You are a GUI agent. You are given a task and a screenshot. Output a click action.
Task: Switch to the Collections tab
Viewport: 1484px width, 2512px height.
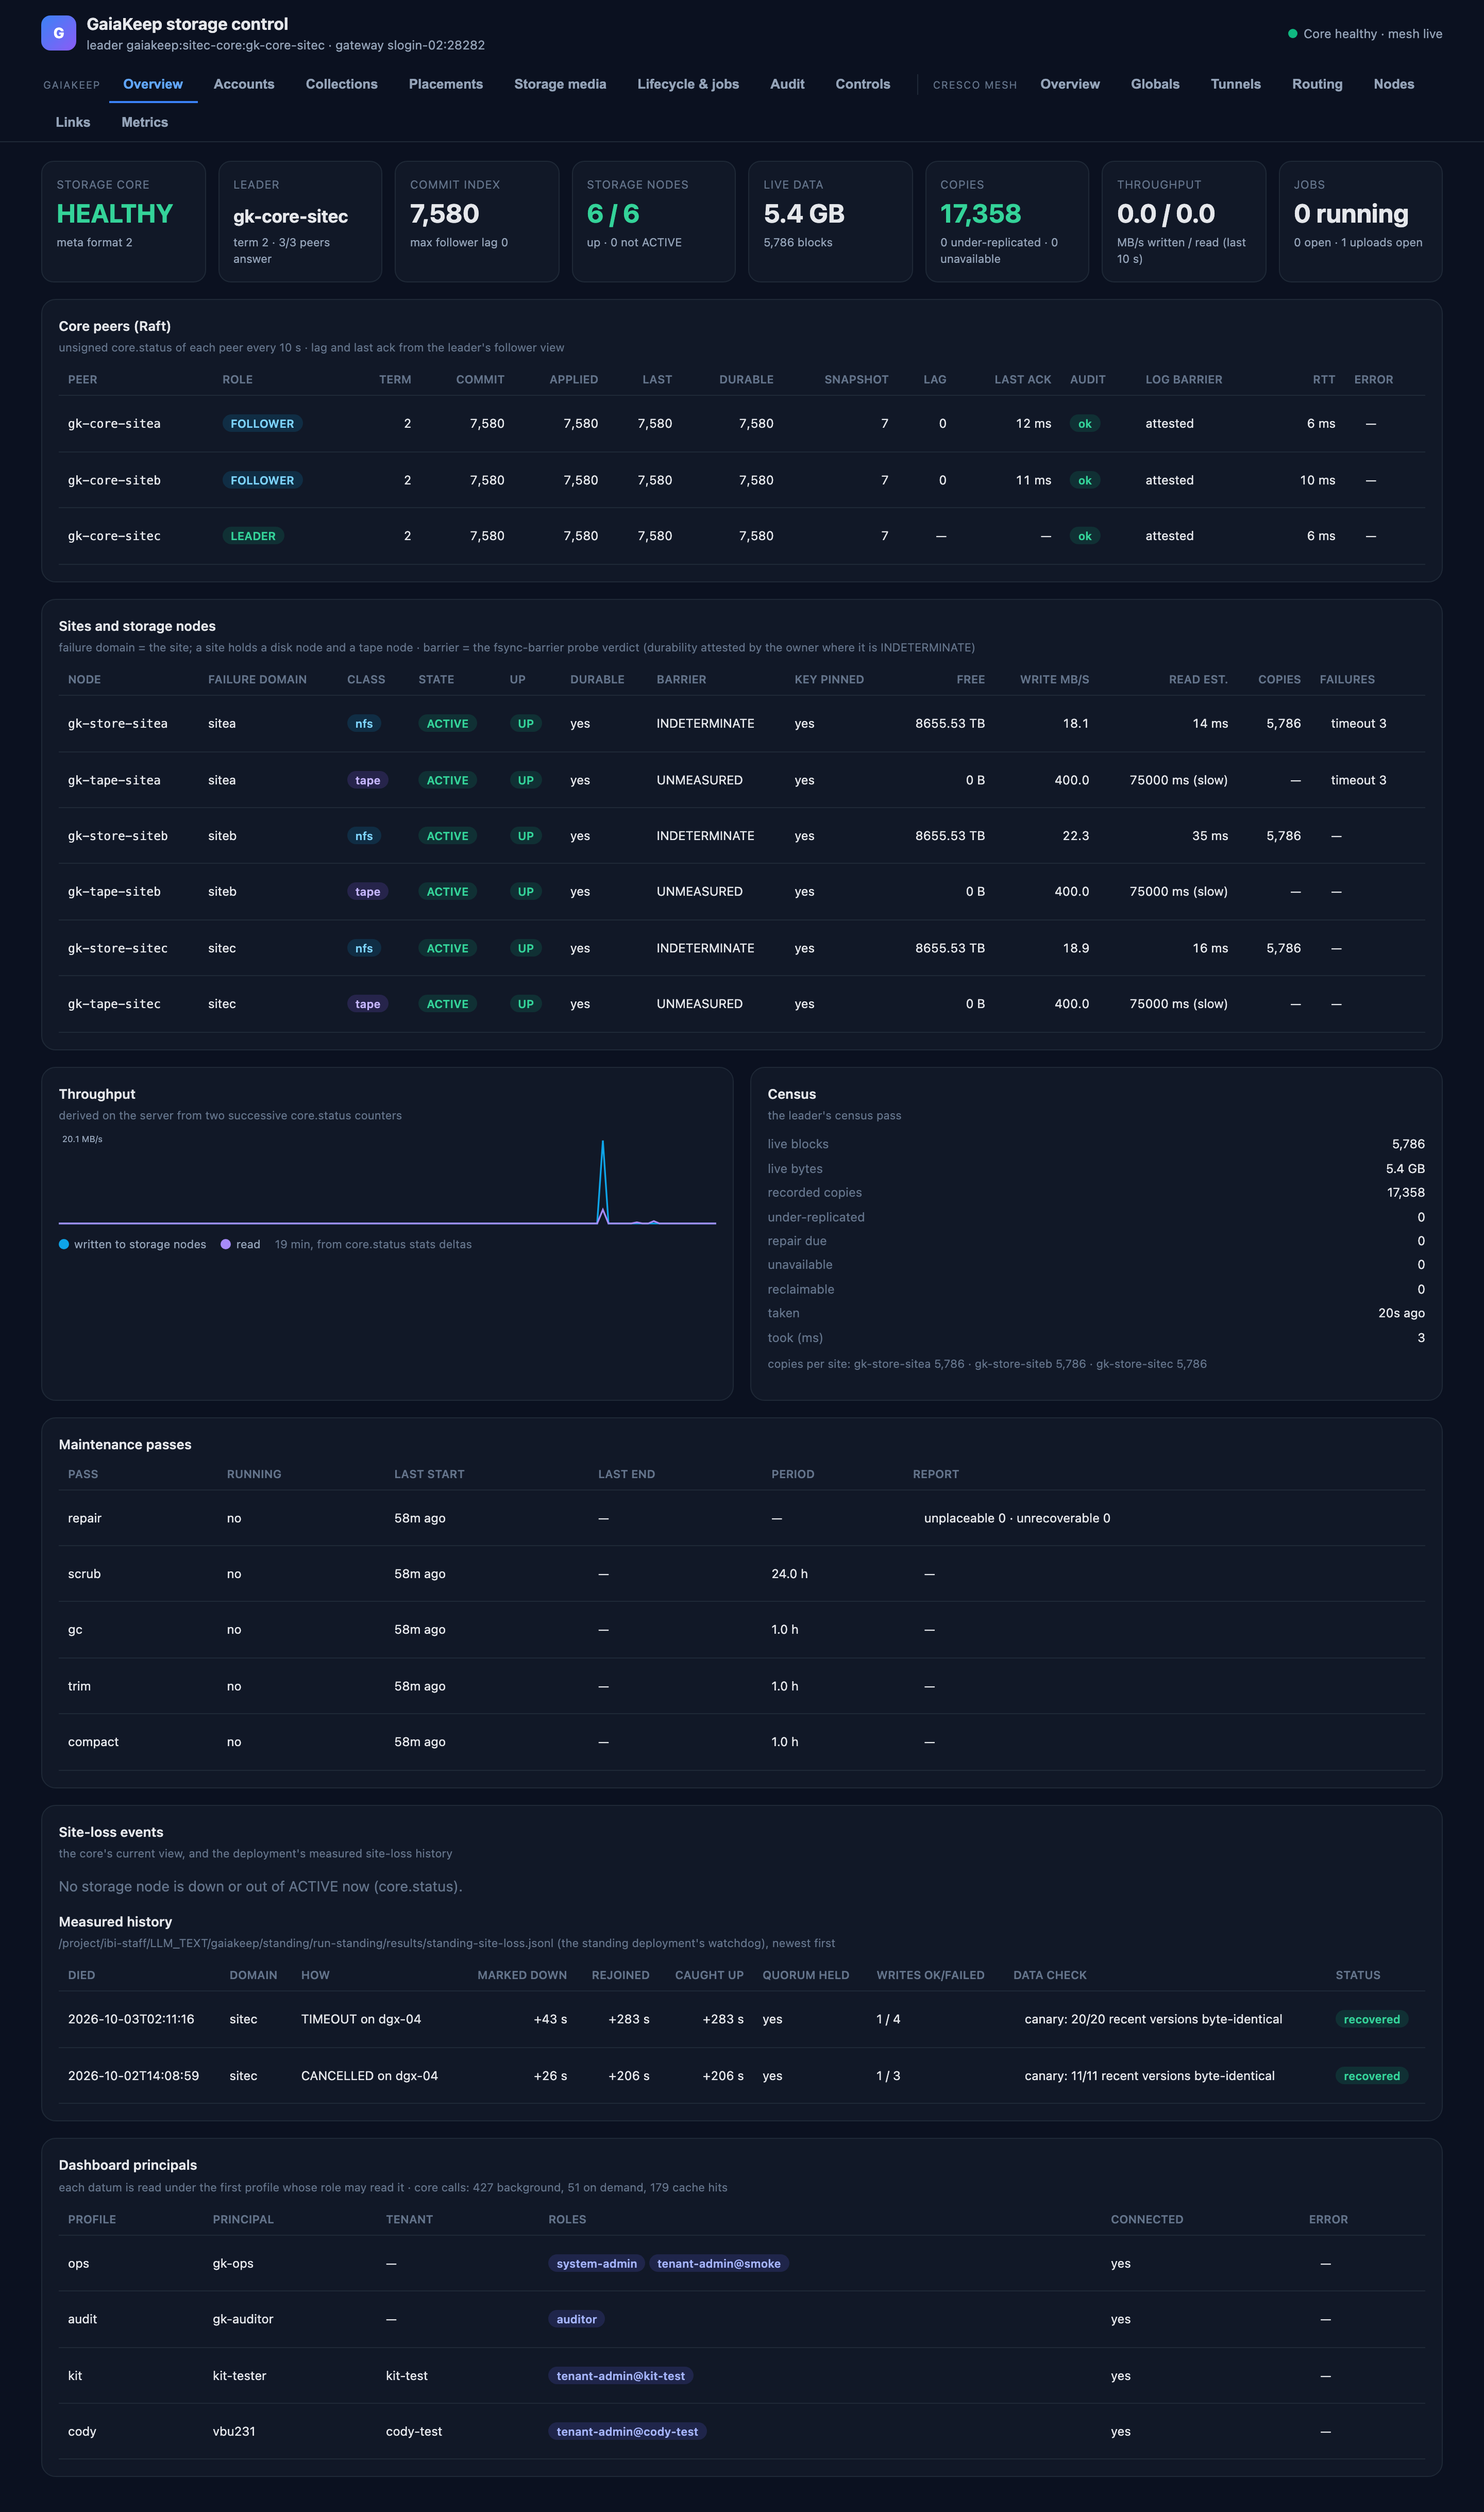pyautogui.click(x=342, y=84)
